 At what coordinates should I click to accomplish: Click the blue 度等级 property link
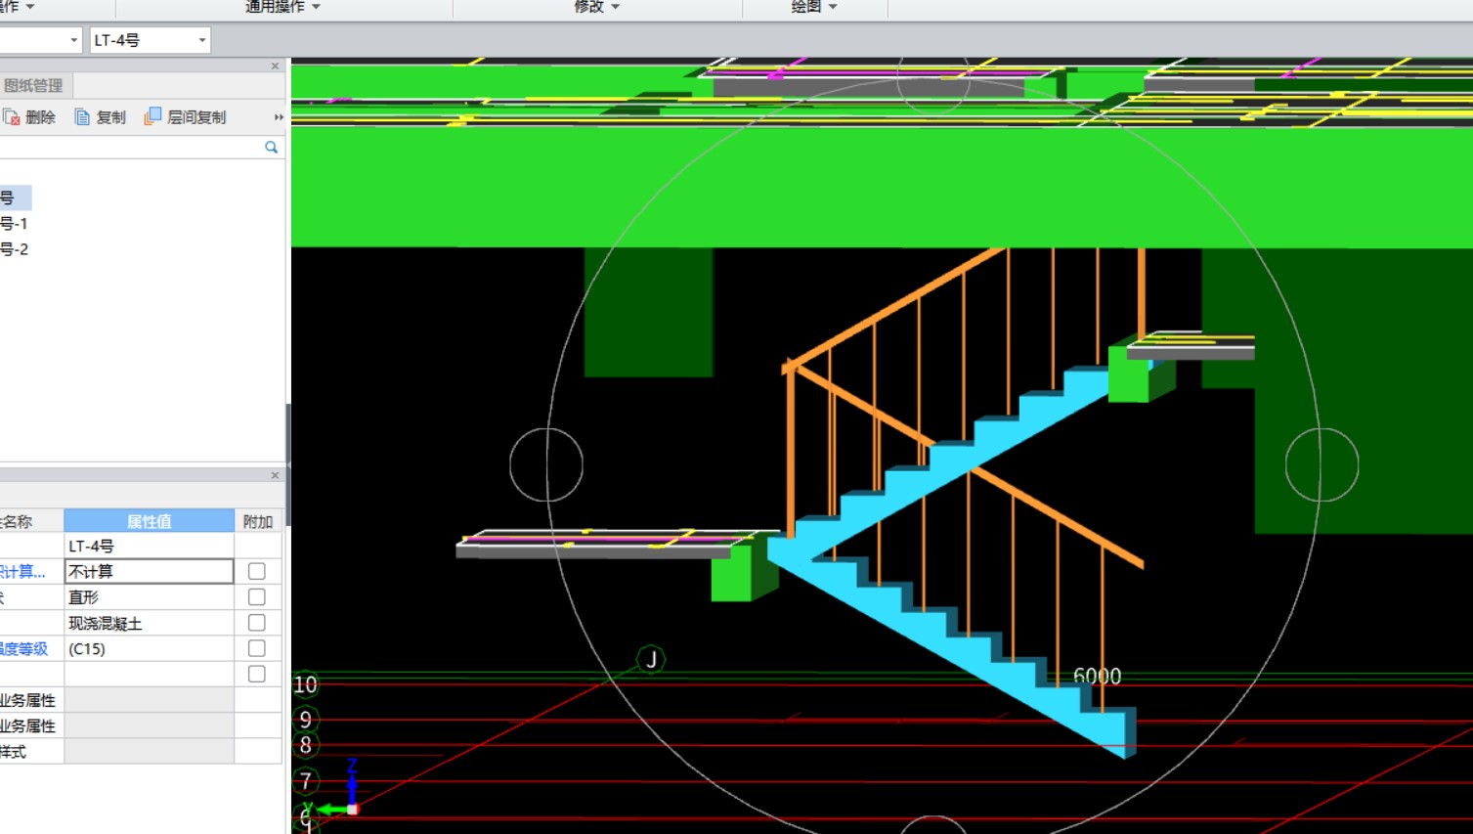[x=23, y=648]
